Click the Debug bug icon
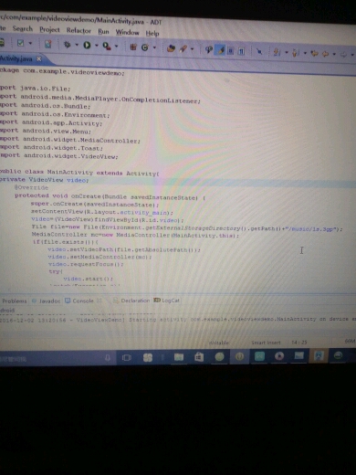This screenshot has width=356, height=475. 67,45
